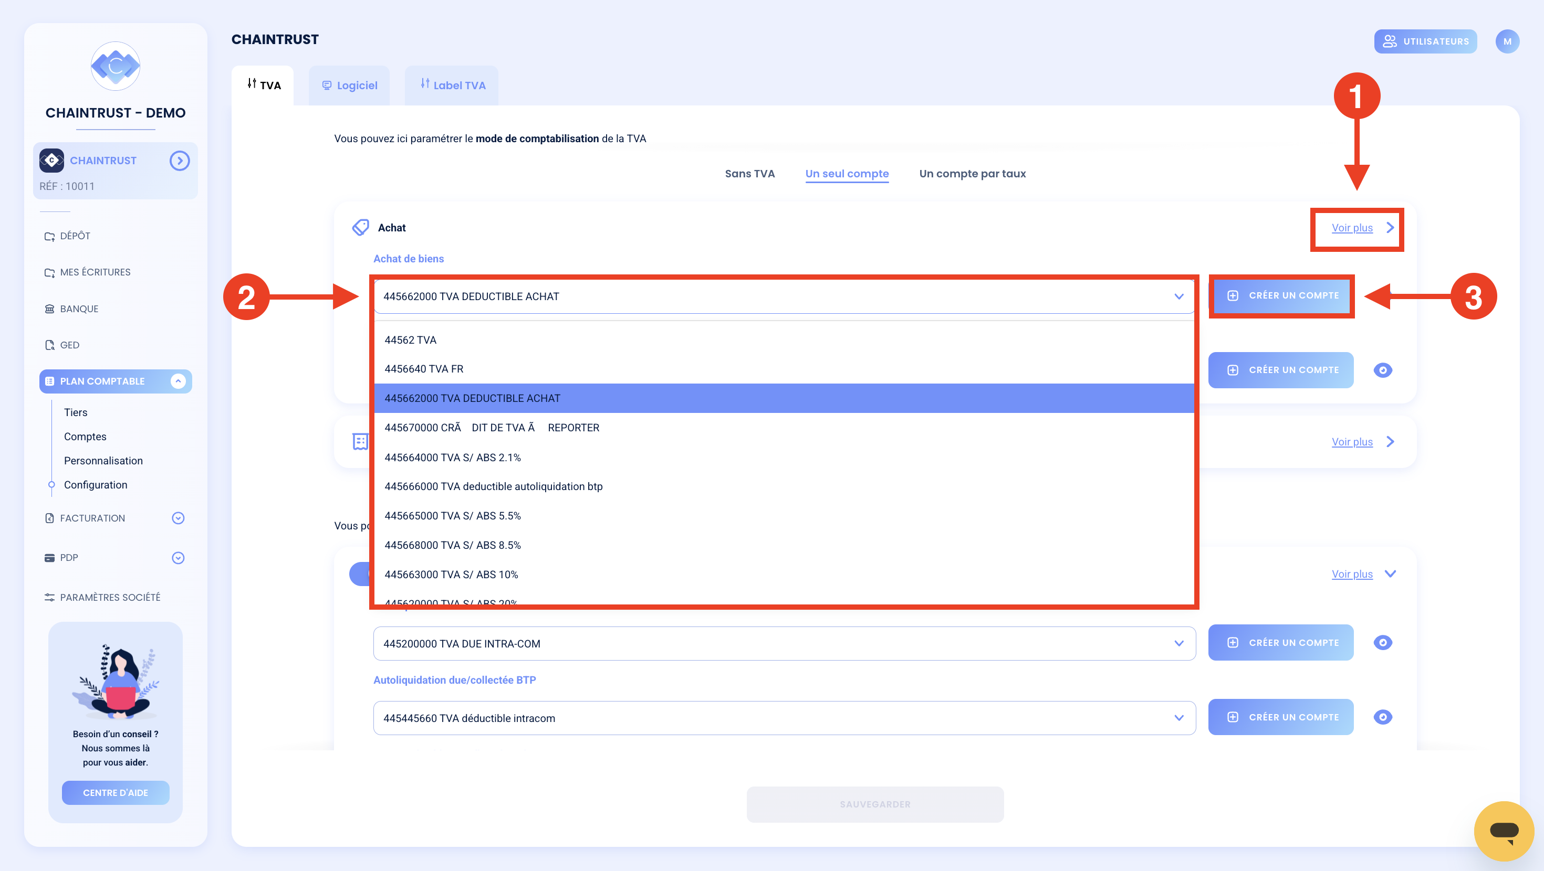The image size is (1544, 871).
Task: Open user avatar M menu
Action: (1507, 41)
